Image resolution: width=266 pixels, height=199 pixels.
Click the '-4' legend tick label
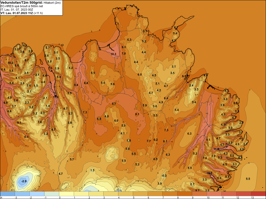[x=2, y=197]
